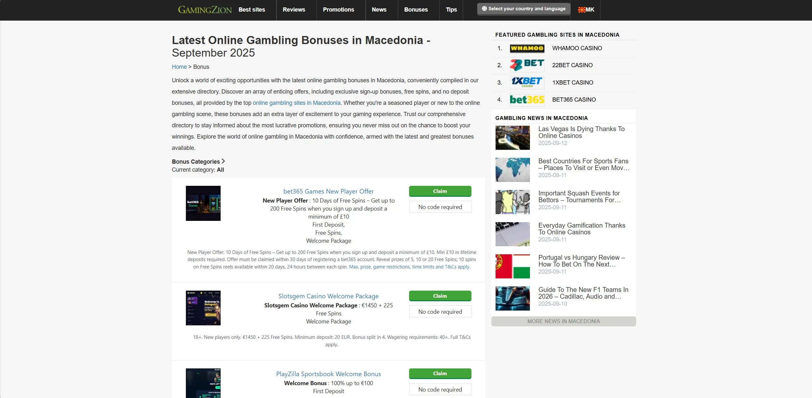Open the Tips nav item
Screen dimensions: 812x398
(451, 10)
